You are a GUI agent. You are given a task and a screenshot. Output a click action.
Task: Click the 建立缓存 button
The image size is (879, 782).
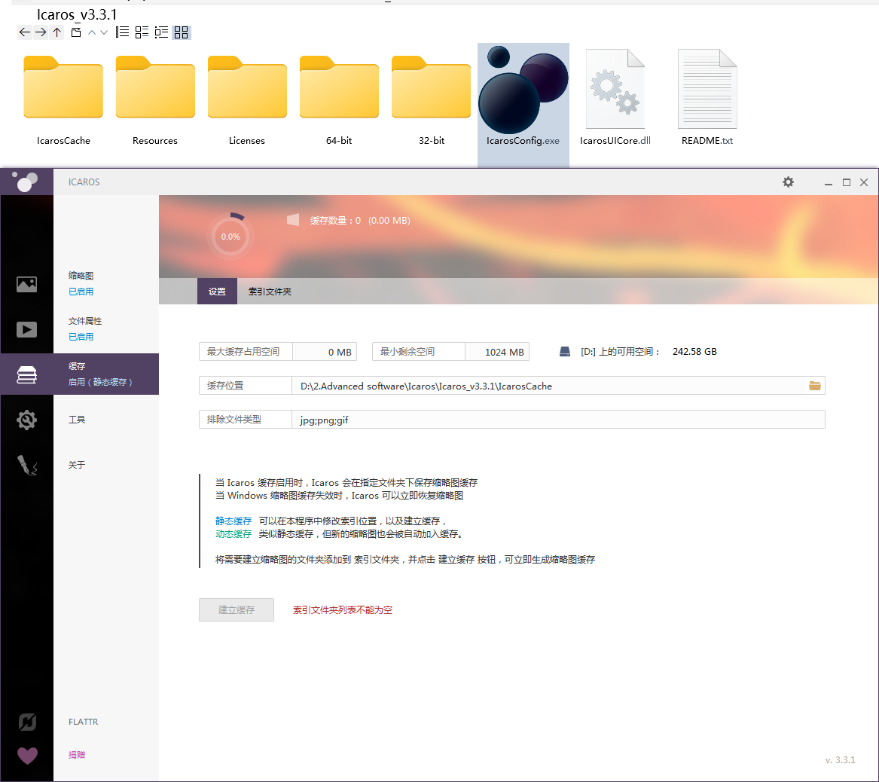[237, 610]
